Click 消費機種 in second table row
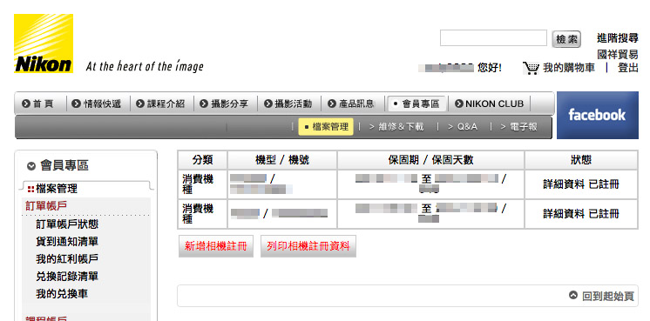 198,213
